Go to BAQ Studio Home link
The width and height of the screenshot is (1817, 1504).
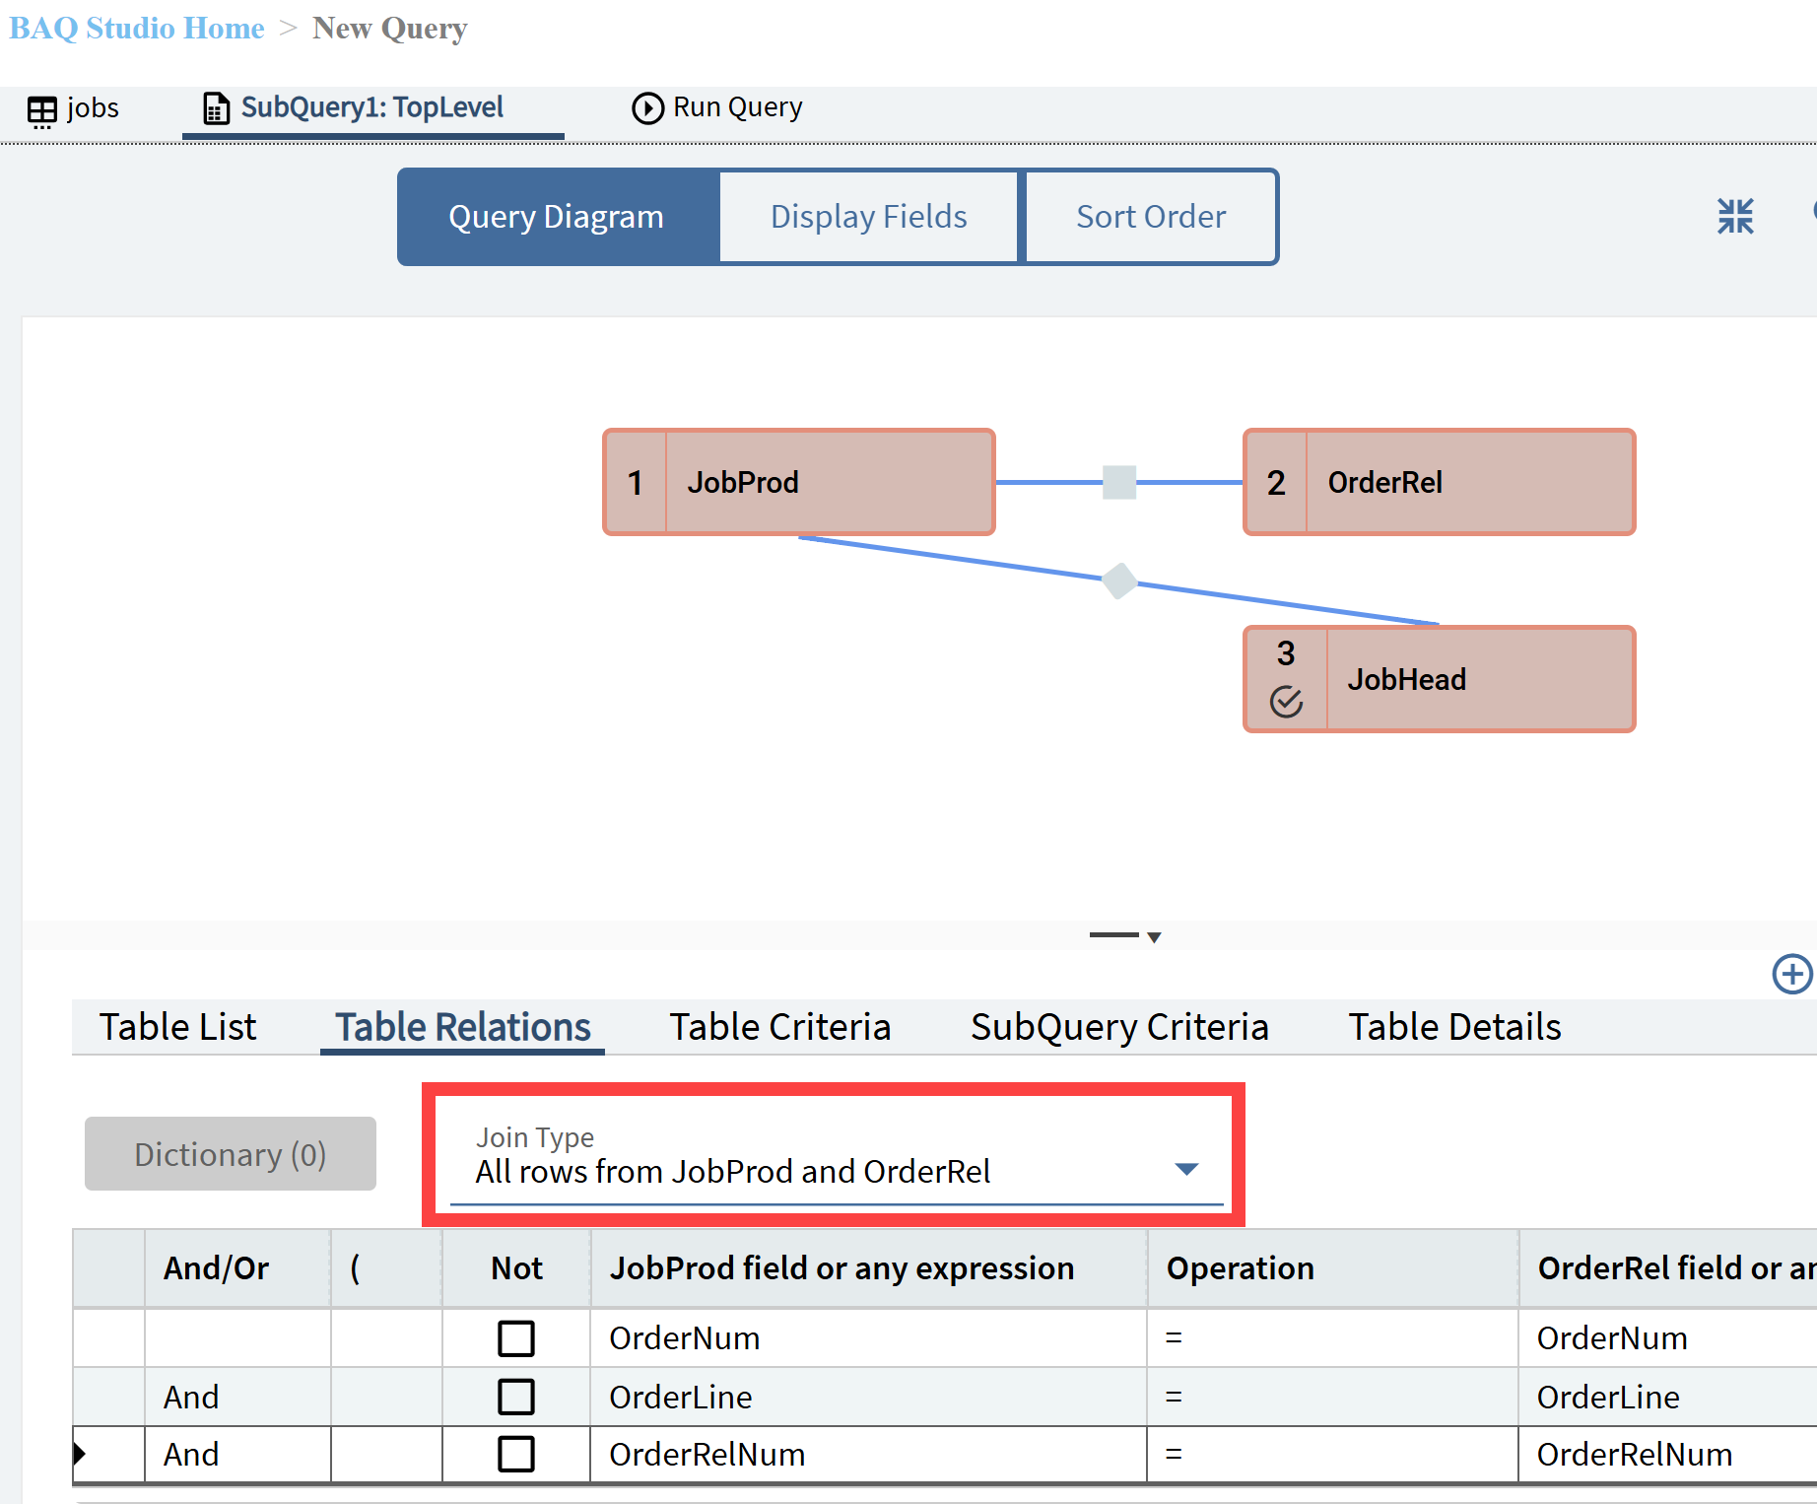(137, 28)
